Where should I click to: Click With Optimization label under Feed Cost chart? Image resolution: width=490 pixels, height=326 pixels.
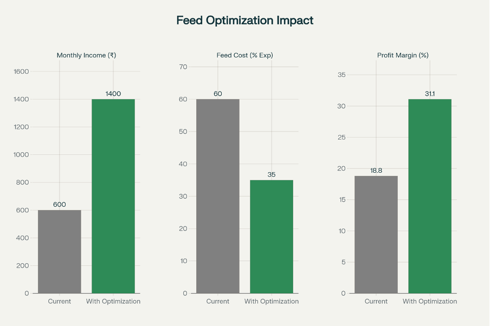272,302
